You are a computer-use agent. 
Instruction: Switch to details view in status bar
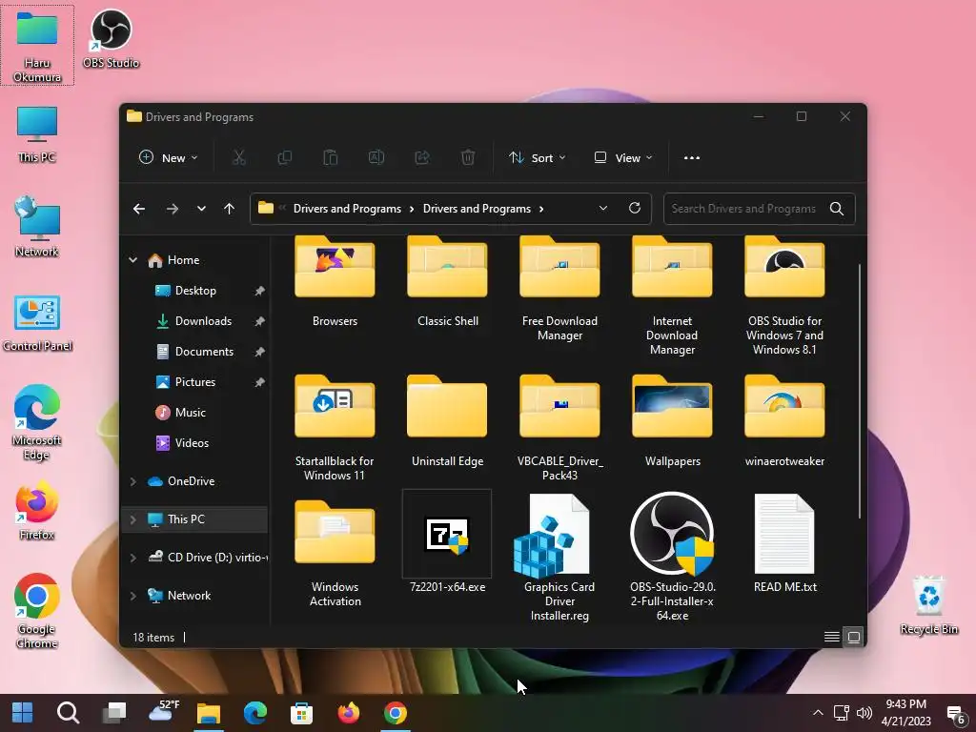pyautogui.click(x=831, y=636)
